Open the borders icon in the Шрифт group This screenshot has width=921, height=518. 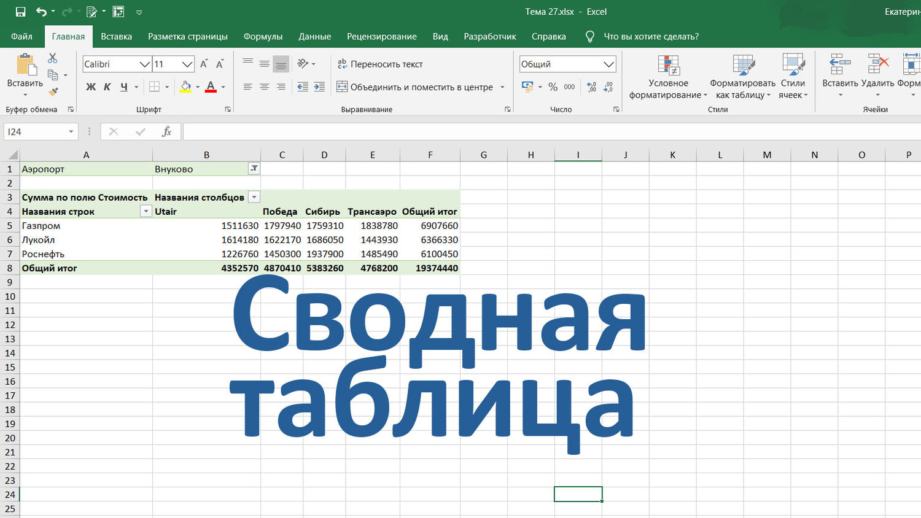pyautogui.click(x=155, y=87)
